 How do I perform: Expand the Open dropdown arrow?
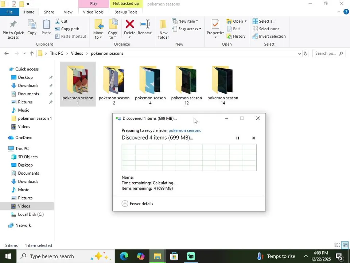pyautogui.click(x=245, y=21)
